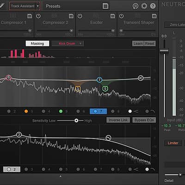Viewport: 185px width, 185px height.
Task: Click the Reset button
Action: pos(150,43)
